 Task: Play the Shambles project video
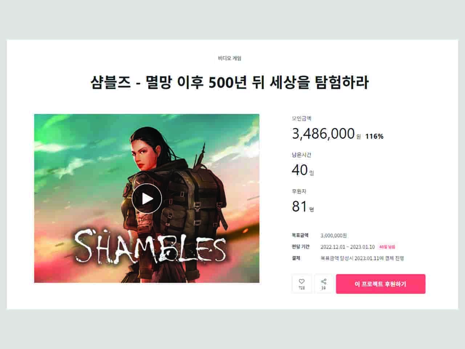[147, 198]
